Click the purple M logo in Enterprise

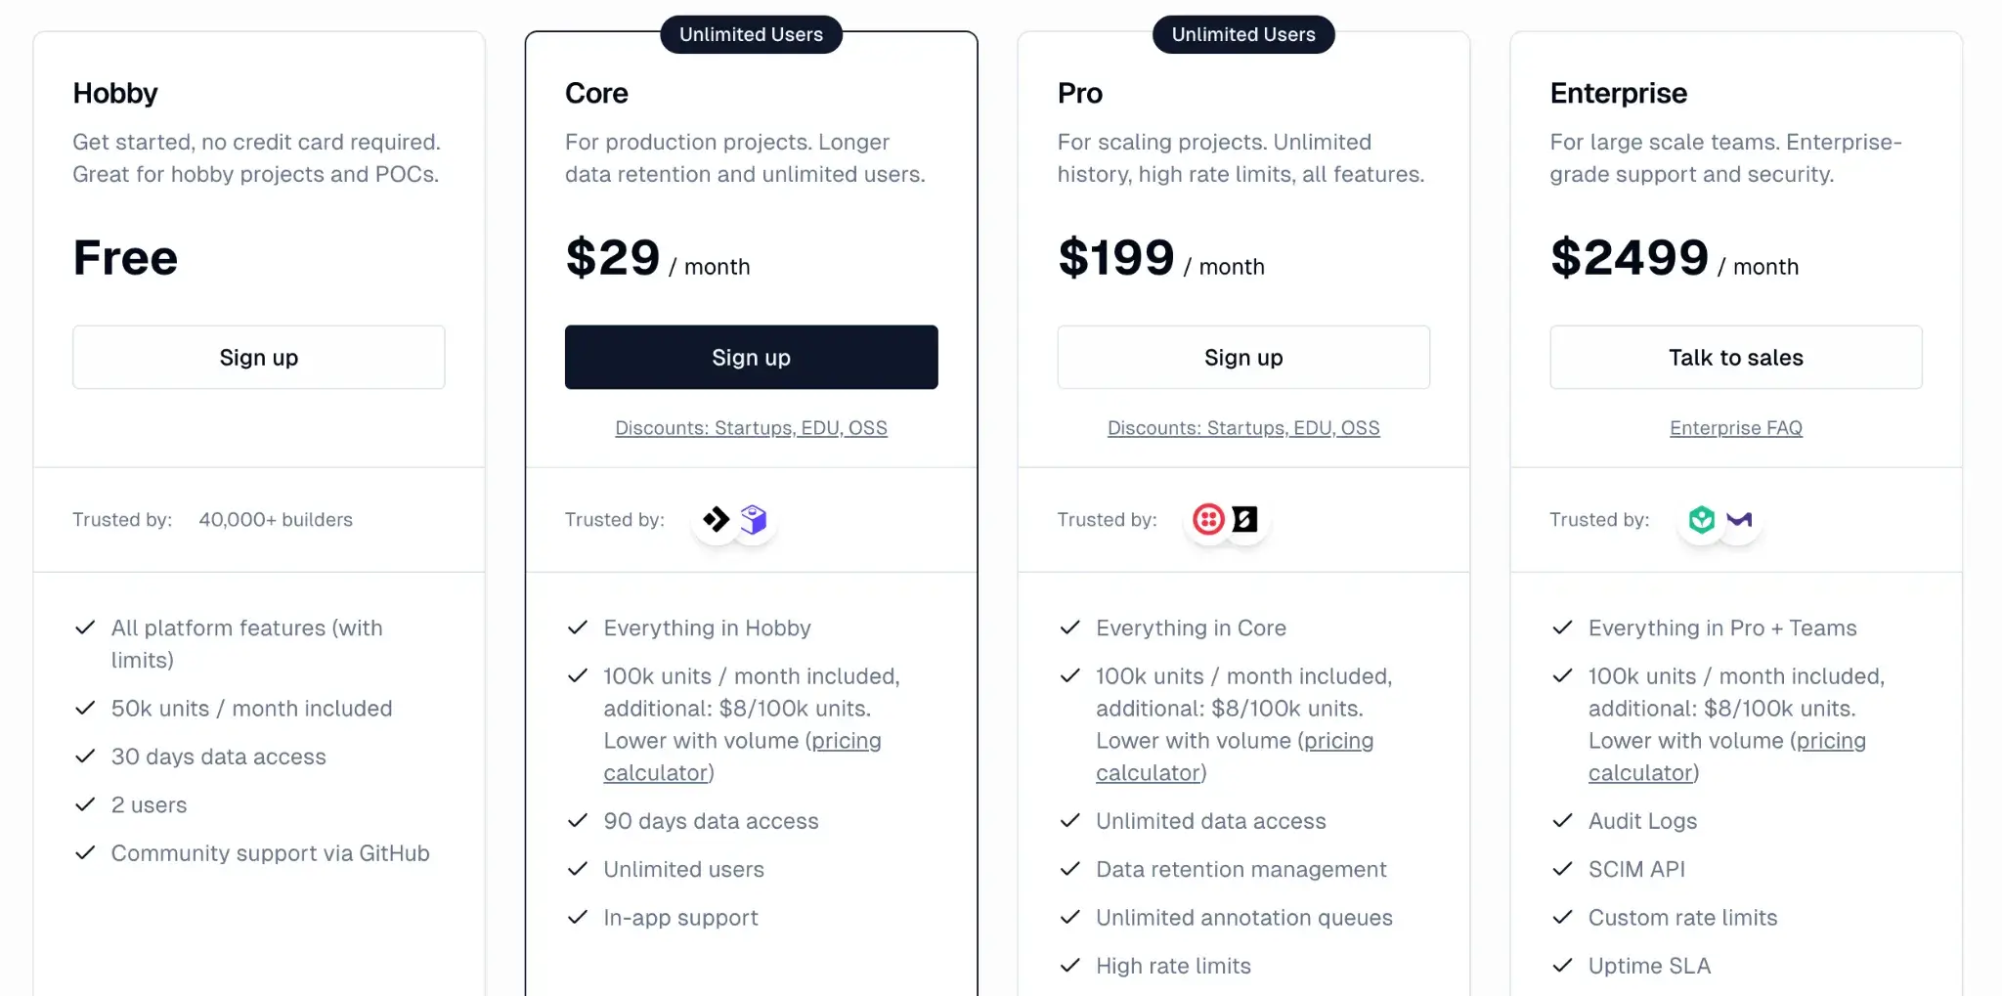[1739, 519]
